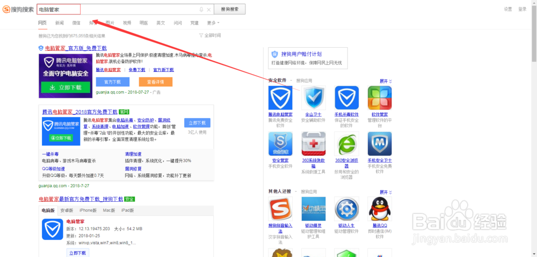Select the iPhone版 download tab

(x=88, y=210)
